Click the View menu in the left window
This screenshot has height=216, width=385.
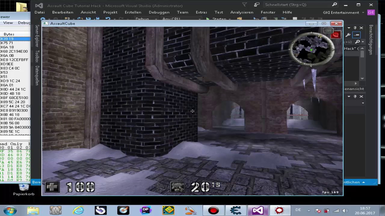point(8,23)
